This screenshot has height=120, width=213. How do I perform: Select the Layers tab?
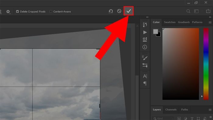pyautogui.click(x=157, y=110)
